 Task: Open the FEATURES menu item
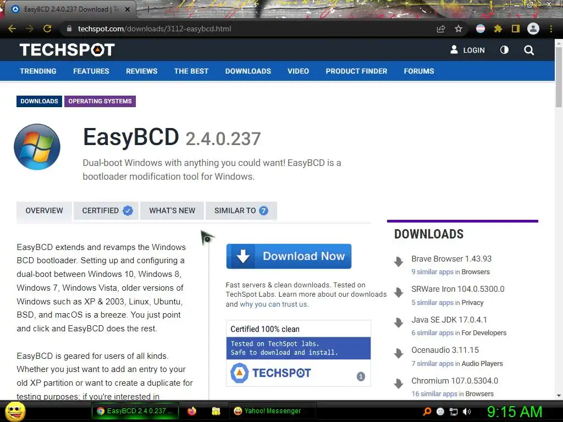pyautogui.click(x=91, y=71)
